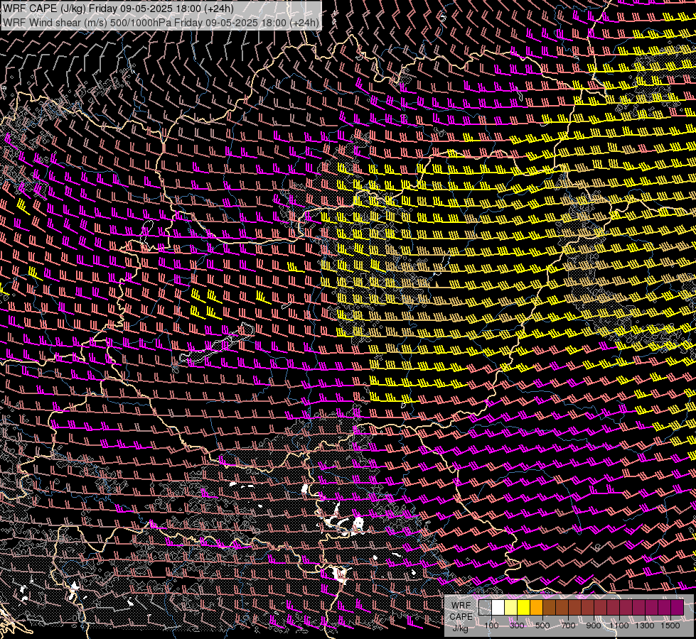Select the pale yellow CAPE legend swatch
Screen dimensions: 696x639
(511, 607)
